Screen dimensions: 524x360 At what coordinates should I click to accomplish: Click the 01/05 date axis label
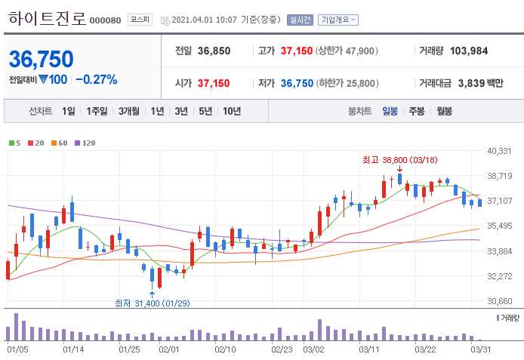17,349
